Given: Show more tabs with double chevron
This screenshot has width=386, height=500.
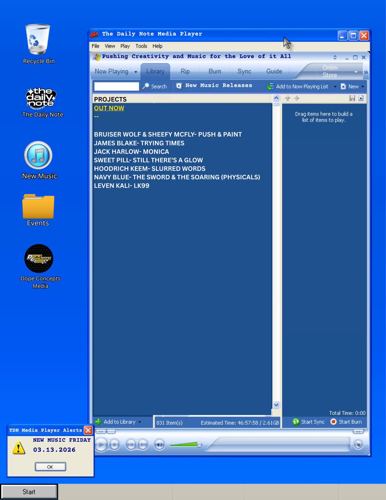Looking at the screenshot, I should point(366,73).
